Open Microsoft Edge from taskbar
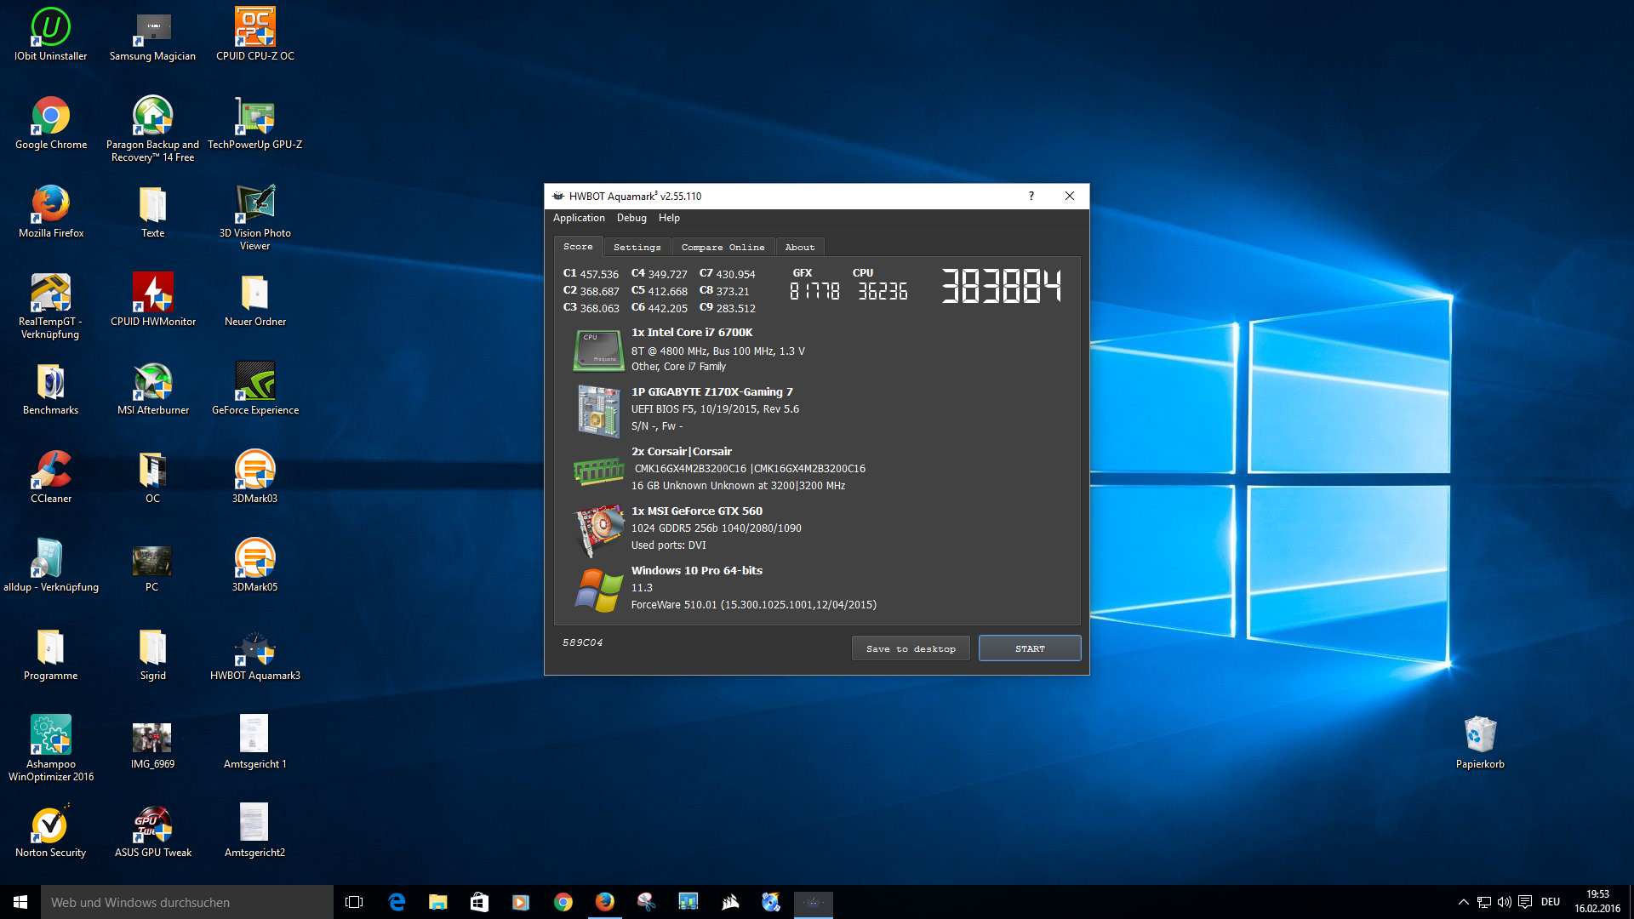Screen dimensions: 1634x919 pyautogui.click(x=397, y=902)
